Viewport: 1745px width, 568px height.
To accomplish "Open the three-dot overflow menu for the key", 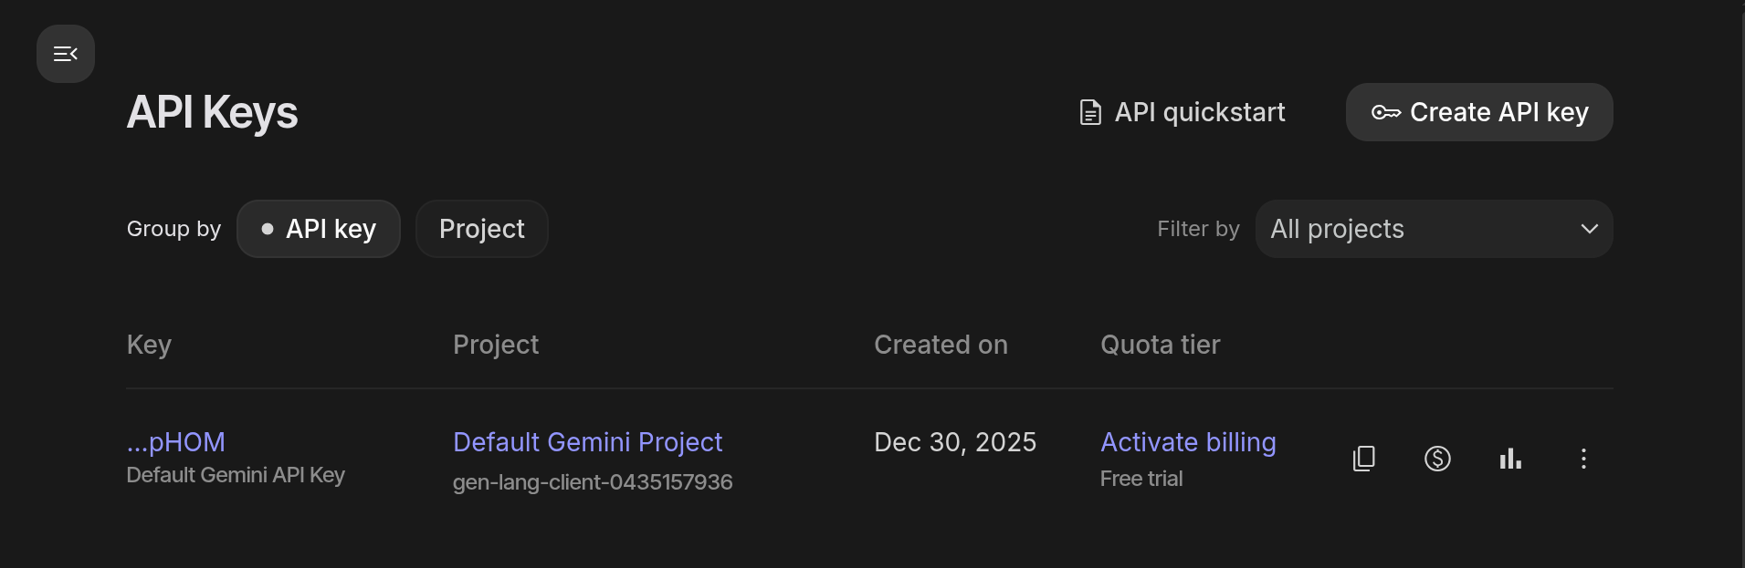I will [x=1584, y=459].
